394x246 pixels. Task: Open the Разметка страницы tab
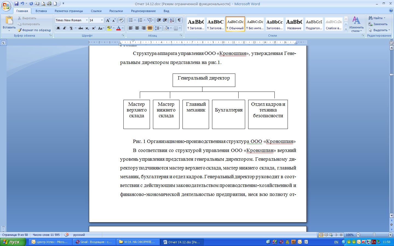point(69,11)
